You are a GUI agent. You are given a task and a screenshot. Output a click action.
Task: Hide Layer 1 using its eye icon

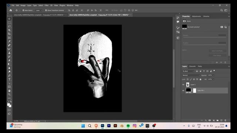[183, 85]
